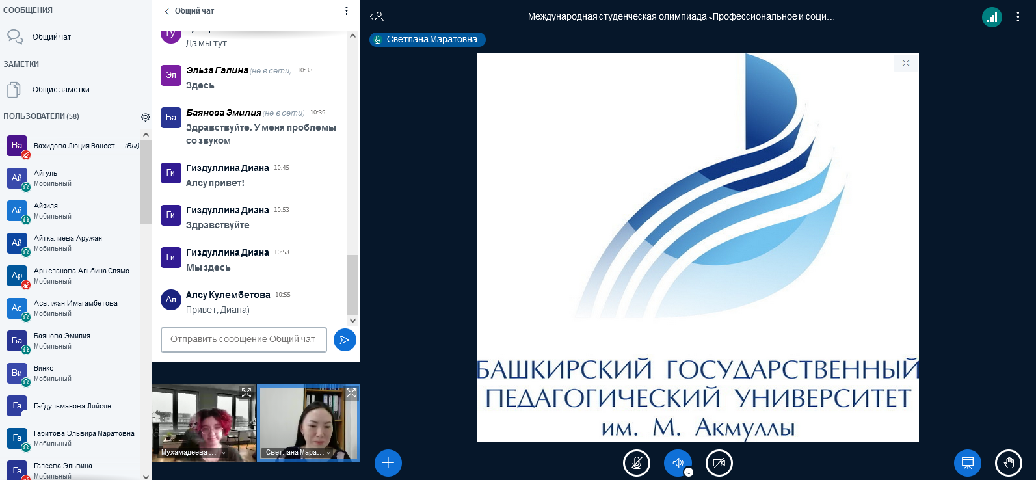Toggle user list panel button

[377, 17]
